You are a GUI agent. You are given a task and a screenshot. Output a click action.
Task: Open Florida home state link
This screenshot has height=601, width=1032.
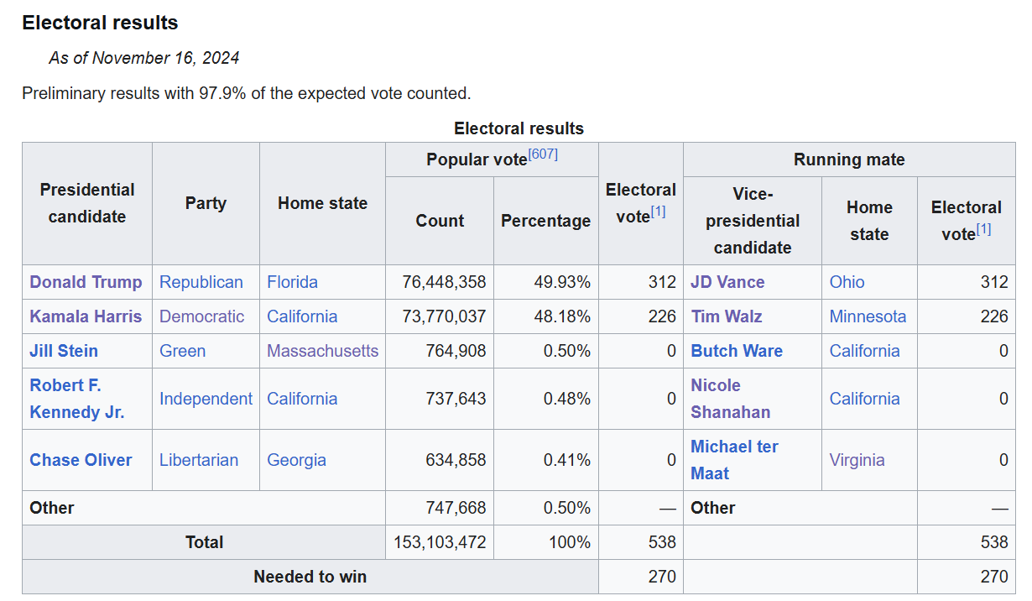(293, 282)
